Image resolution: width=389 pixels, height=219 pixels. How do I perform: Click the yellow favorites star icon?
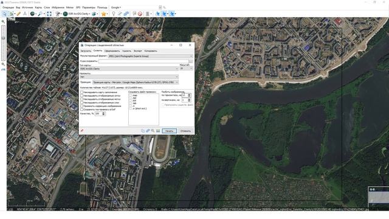[103, 13]
